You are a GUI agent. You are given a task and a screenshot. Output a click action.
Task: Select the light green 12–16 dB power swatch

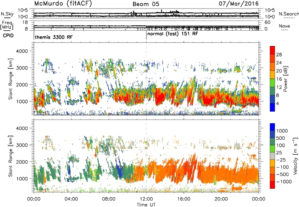272,83
